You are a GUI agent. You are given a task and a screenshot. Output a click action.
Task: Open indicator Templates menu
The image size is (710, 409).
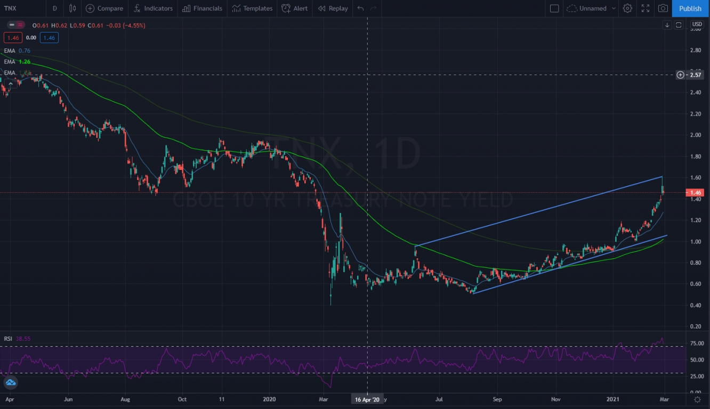tap(252, 9)
